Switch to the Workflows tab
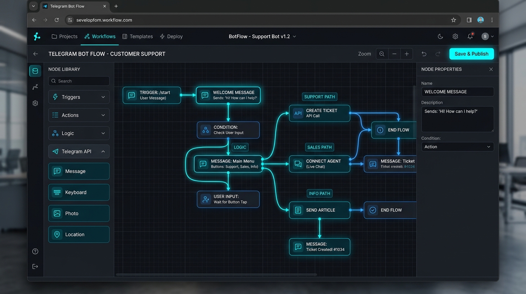This screenshot has width=526, height=294. [100, 36]
